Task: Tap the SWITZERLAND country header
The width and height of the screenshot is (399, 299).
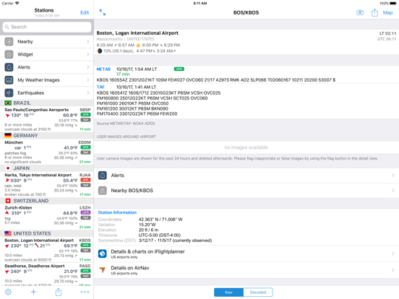Action: 47,201
